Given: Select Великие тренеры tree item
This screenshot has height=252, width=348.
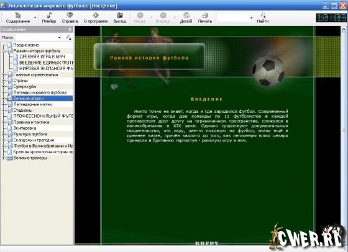Looking at the screenshot, I should point(30,158).
